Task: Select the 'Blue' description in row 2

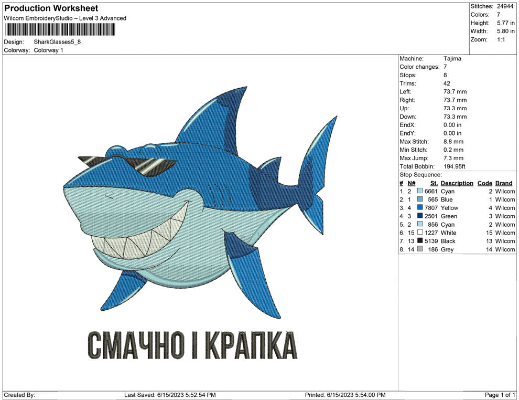Action: coord(447,199)
